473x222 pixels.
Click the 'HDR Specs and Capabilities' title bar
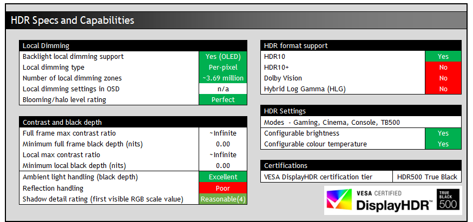(236, 21)
